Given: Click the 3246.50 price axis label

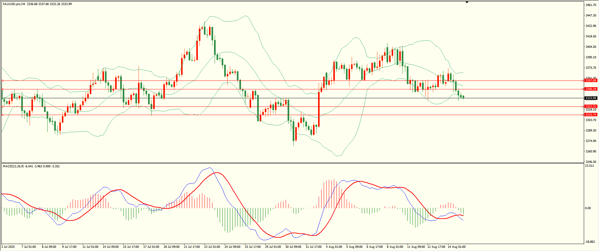Looking at the screenshot, I should pos(591,162).
